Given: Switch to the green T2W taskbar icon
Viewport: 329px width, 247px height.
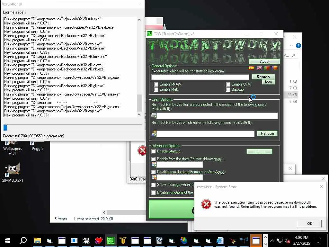Looking at the screenshot, I should click(x=111, y=241).
